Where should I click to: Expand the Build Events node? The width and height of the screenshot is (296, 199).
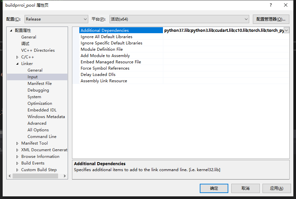coord(17,163)
